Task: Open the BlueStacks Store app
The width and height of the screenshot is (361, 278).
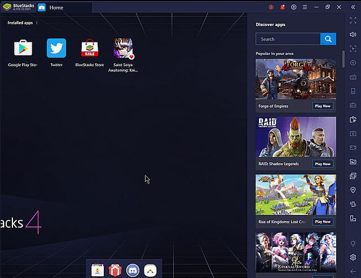Action: click(90, 48)
